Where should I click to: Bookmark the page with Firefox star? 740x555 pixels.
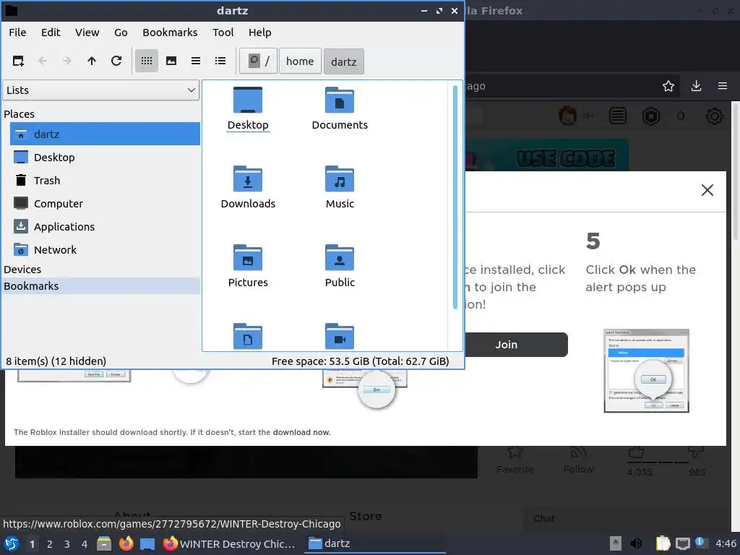668,86
